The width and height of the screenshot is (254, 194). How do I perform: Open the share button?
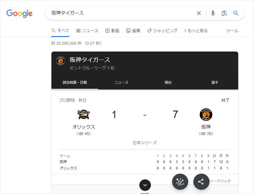[x=201, y=182]
